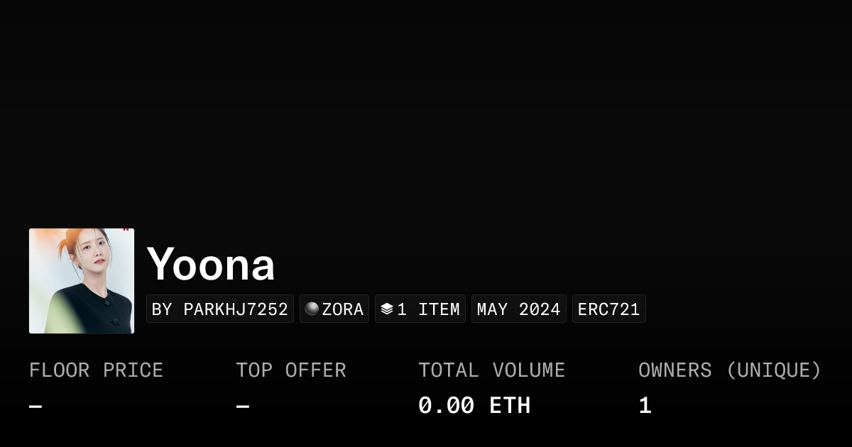Screen dimensions: 852x447
Task: Toggle the Top Offer stat display
Action: tap(291, 387)
